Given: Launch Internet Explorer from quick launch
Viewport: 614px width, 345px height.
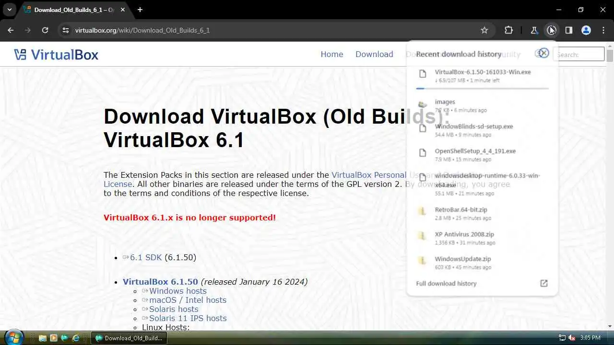Looking at the screenshot, I should coord(76,338).
